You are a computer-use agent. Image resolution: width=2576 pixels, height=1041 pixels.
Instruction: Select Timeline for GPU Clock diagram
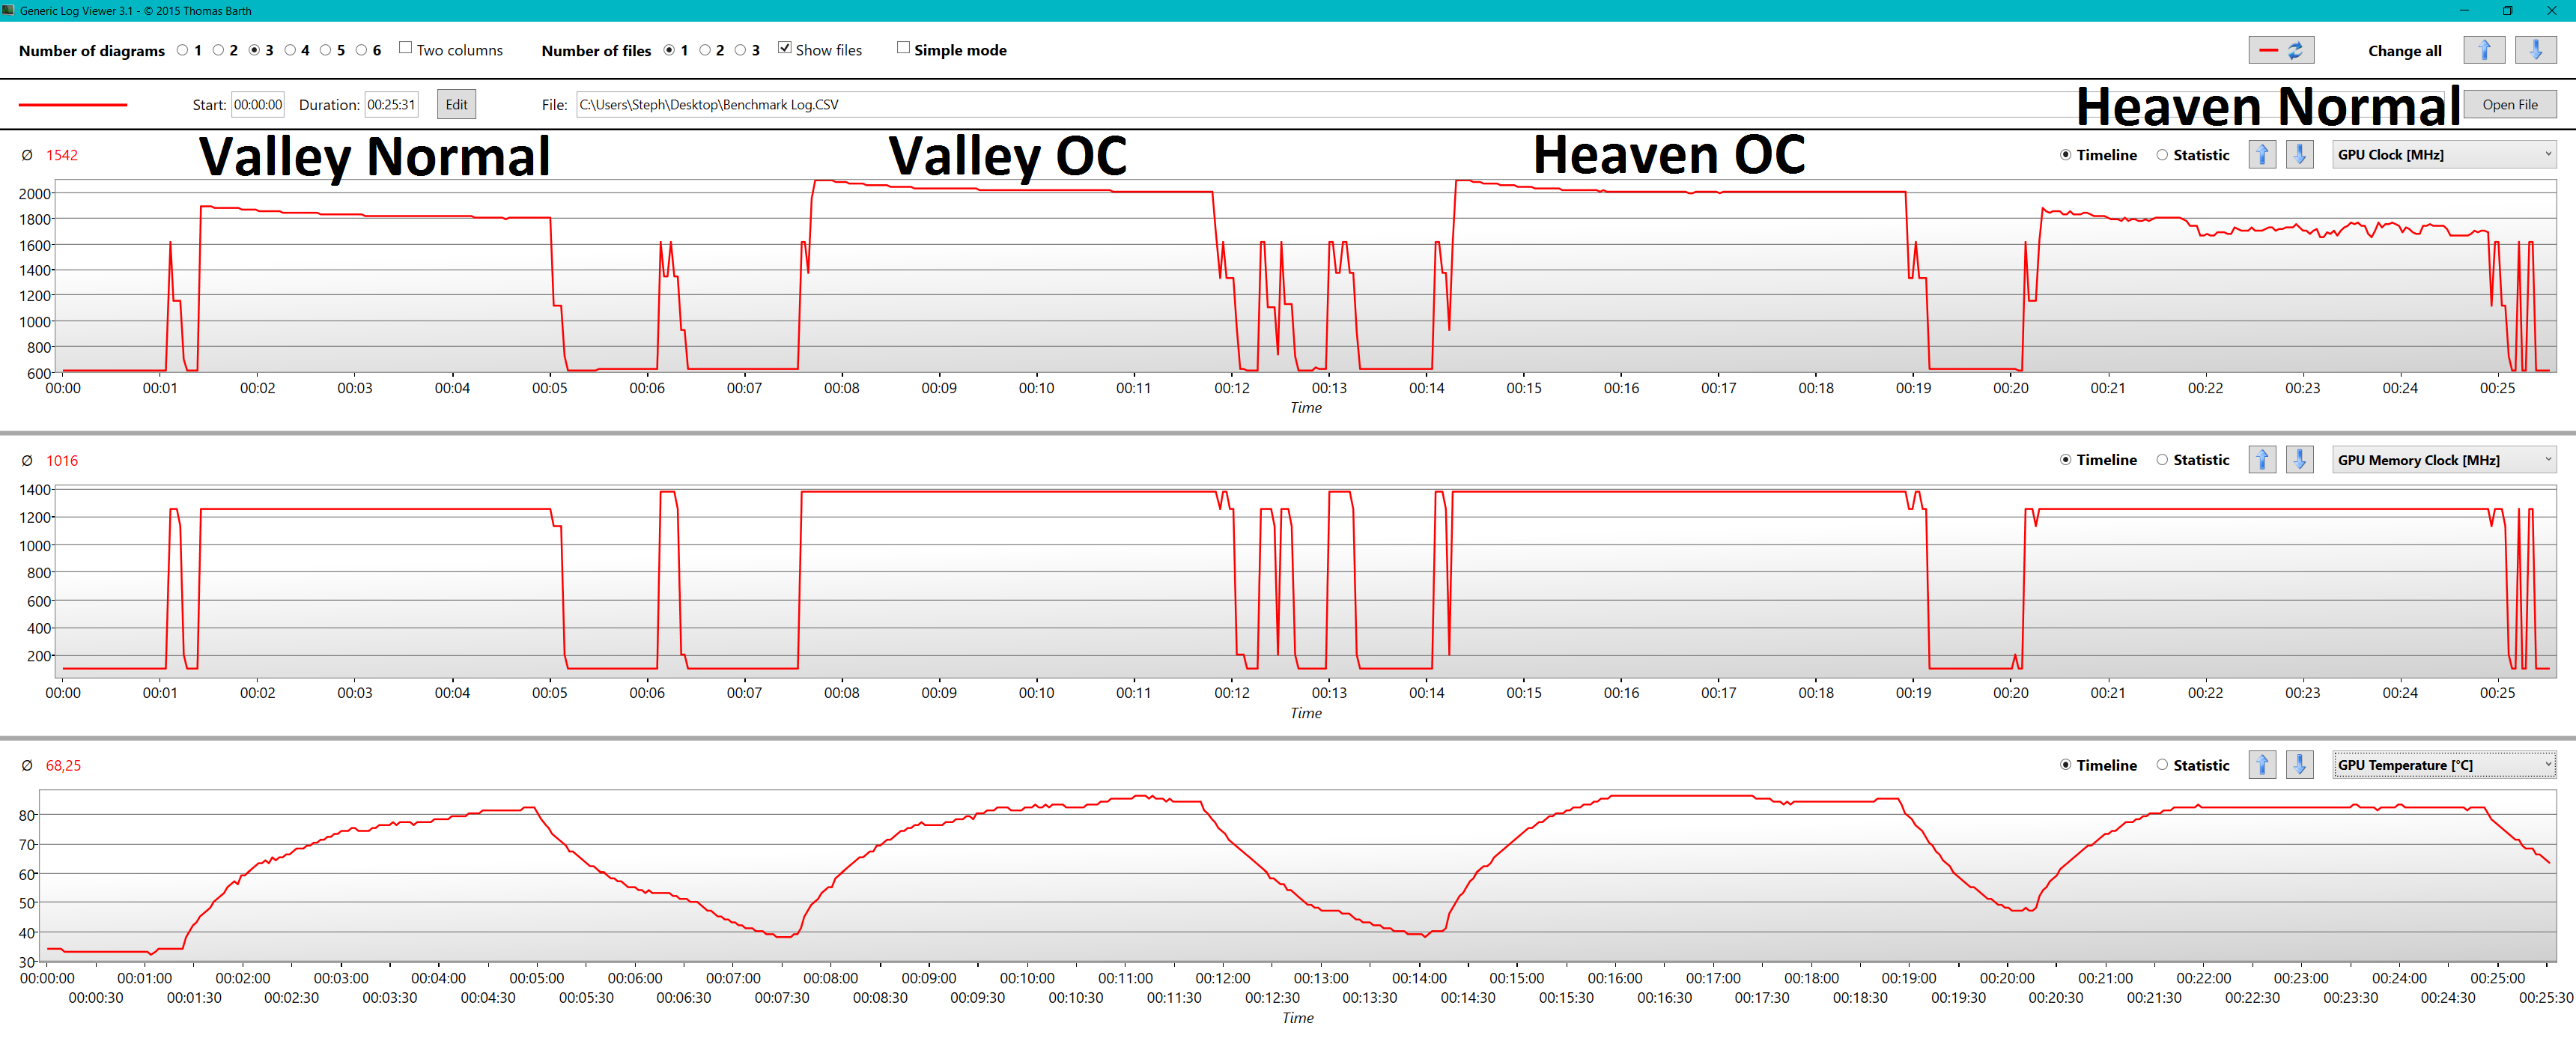click(x=2066, y=155)
